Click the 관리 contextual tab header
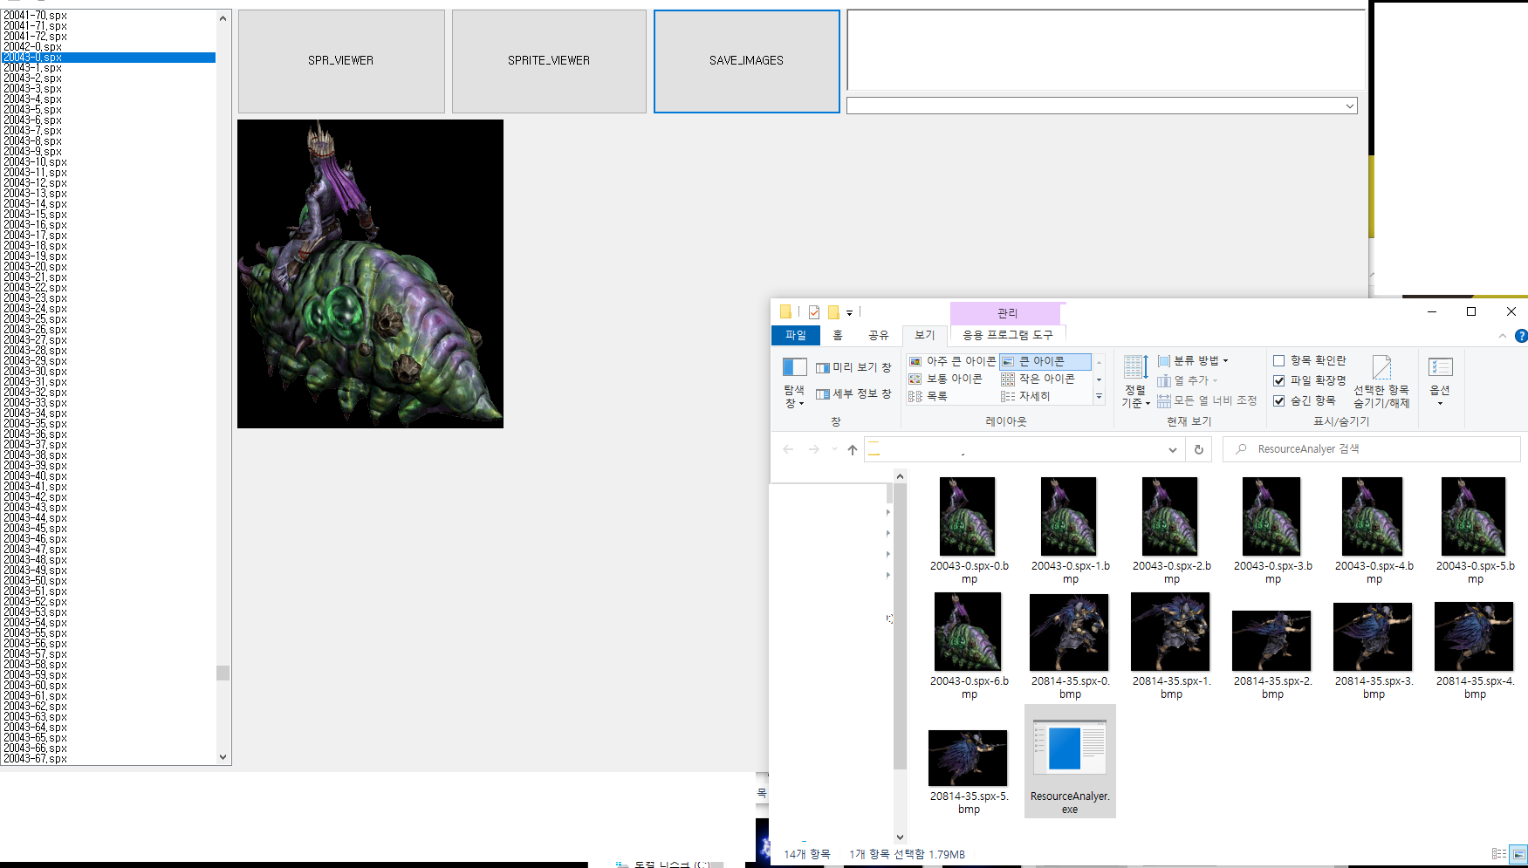1528x868 pixels. 1007,313
